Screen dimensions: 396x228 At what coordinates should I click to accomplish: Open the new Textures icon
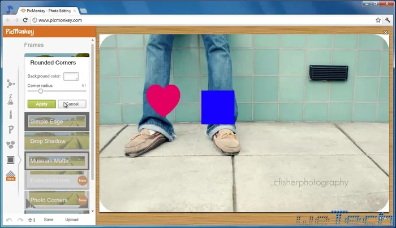click(11, 176)
